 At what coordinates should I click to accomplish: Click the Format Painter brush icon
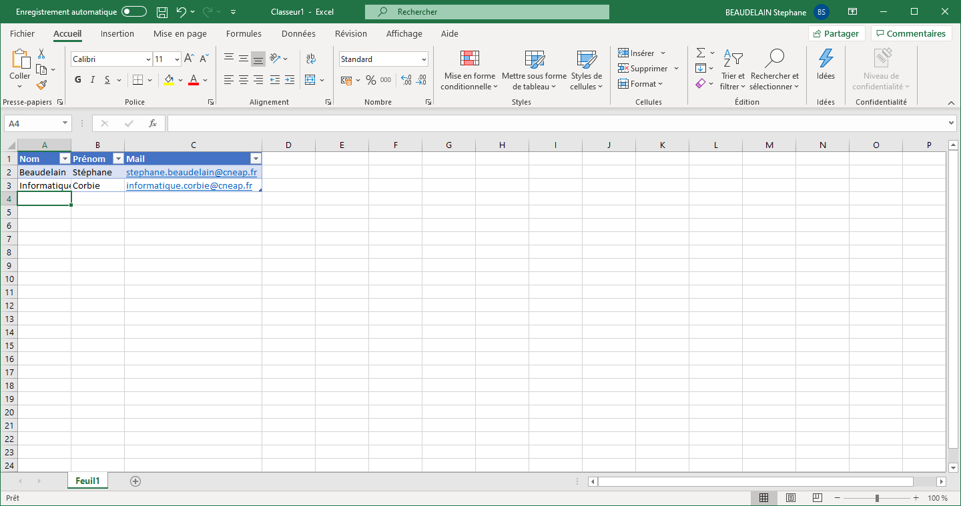[41, 85]
